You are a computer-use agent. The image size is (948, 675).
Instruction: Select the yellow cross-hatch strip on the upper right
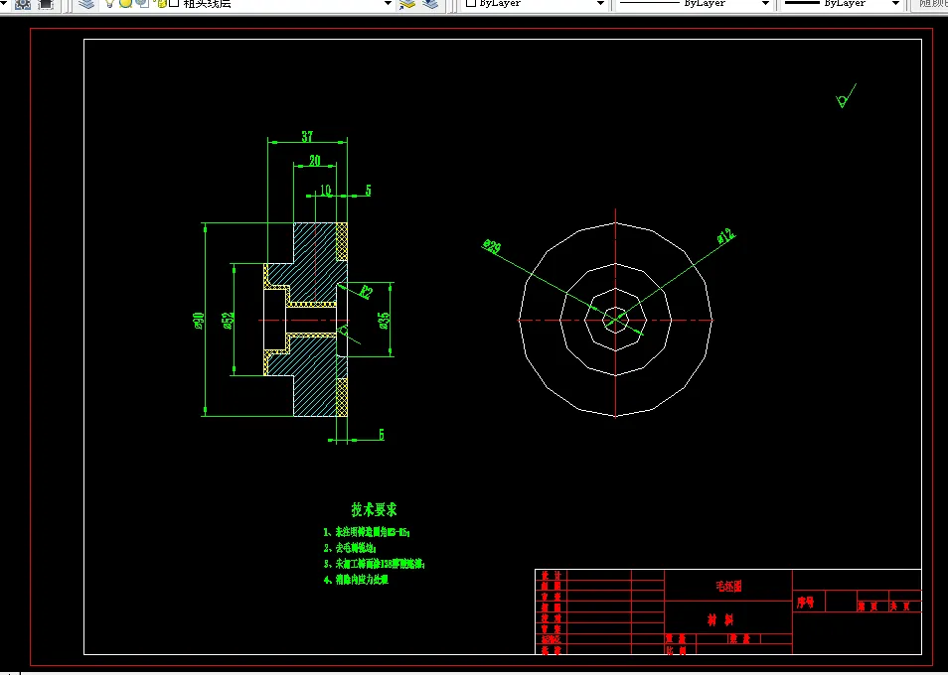pyautogui.click(x=342, y=241)
